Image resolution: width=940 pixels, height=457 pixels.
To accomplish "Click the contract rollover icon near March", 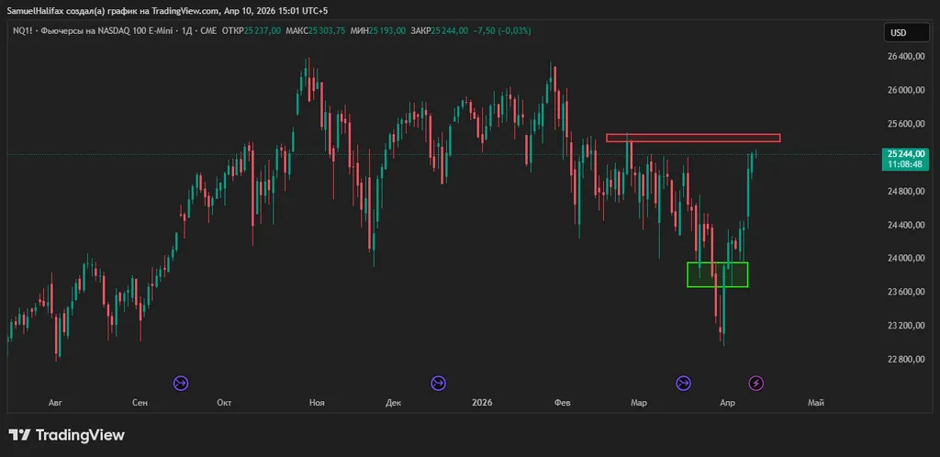I will [x=683, y=383].
